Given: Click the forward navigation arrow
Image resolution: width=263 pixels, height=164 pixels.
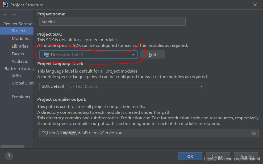Looking at the screenshot, I should tap(14, 14).
